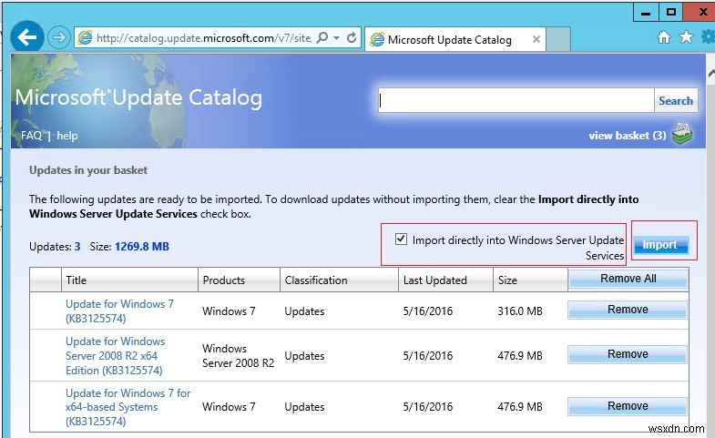Click the green basket icon
The width and height of the screenshot is (715, 438).
682,134
